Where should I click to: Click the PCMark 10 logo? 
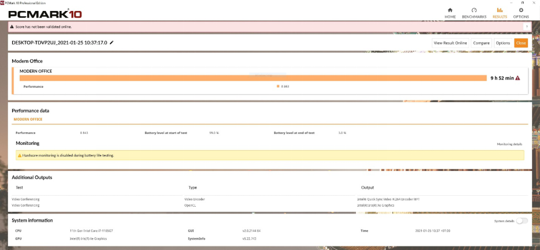click(x=45, y=14)
